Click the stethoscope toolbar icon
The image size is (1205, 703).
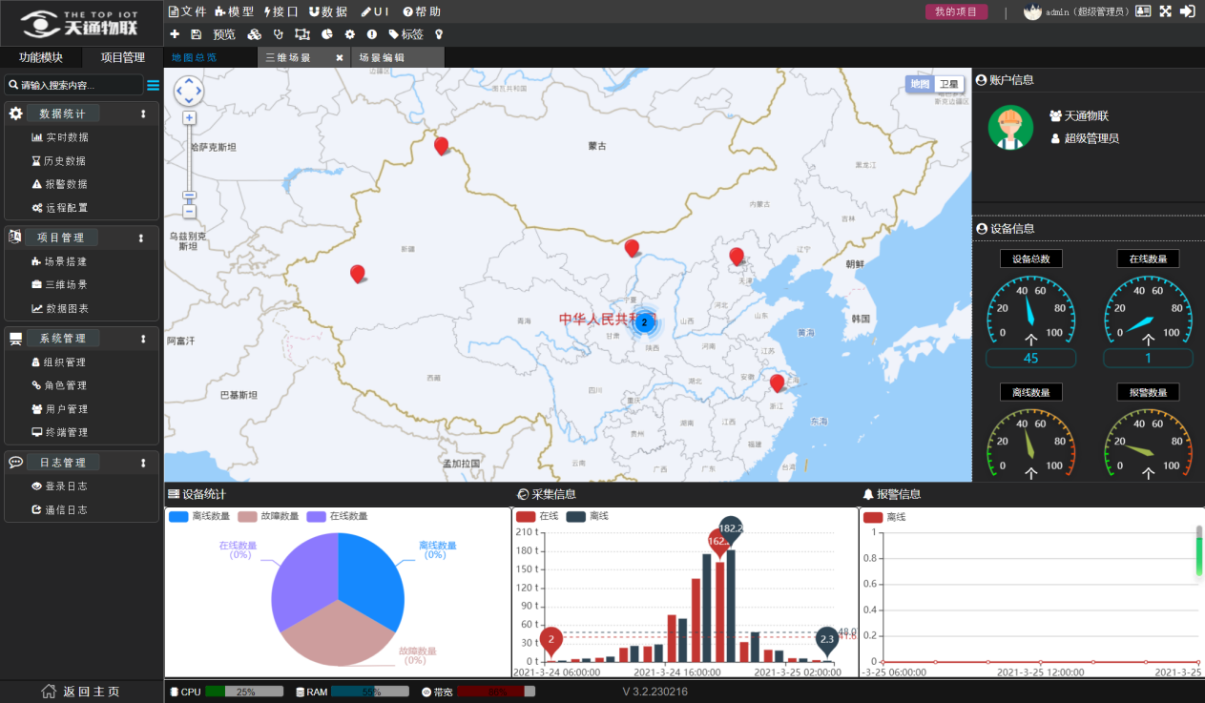[x=279, y=34]
